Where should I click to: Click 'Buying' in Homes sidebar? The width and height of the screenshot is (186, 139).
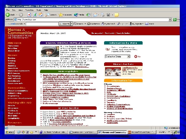click(x=11, y=58)
